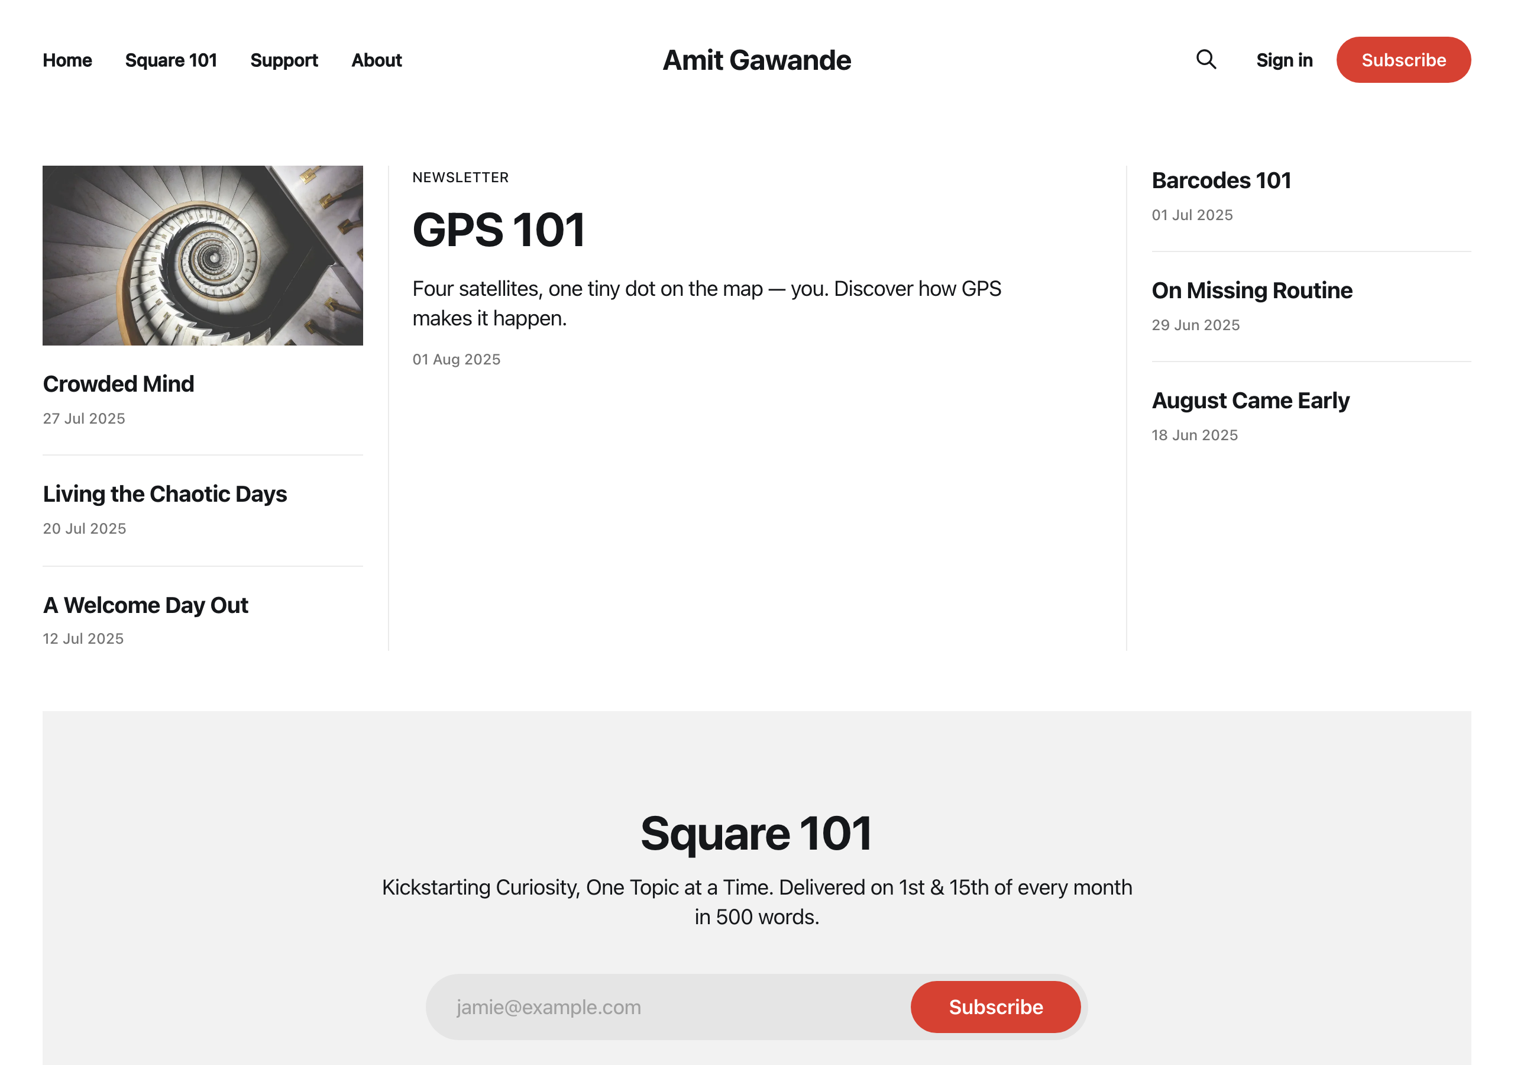
Task: Open the GPS 101 featured article
Action: [x=499, y=230]
